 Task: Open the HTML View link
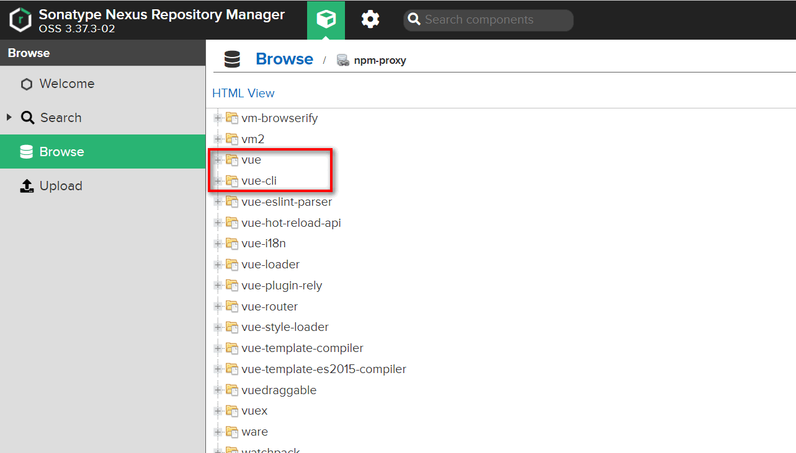click(x=243, y=93)
